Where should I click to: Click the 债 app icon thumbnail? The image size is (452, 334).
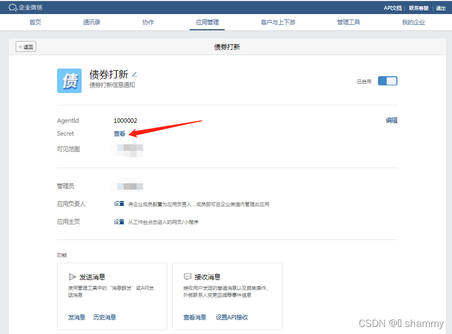pos(69,81)
